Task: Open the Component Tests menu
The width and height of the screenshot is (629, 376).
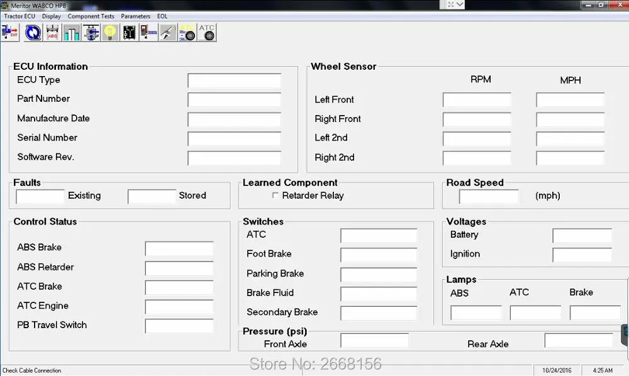Action: [x=91, y=16]
